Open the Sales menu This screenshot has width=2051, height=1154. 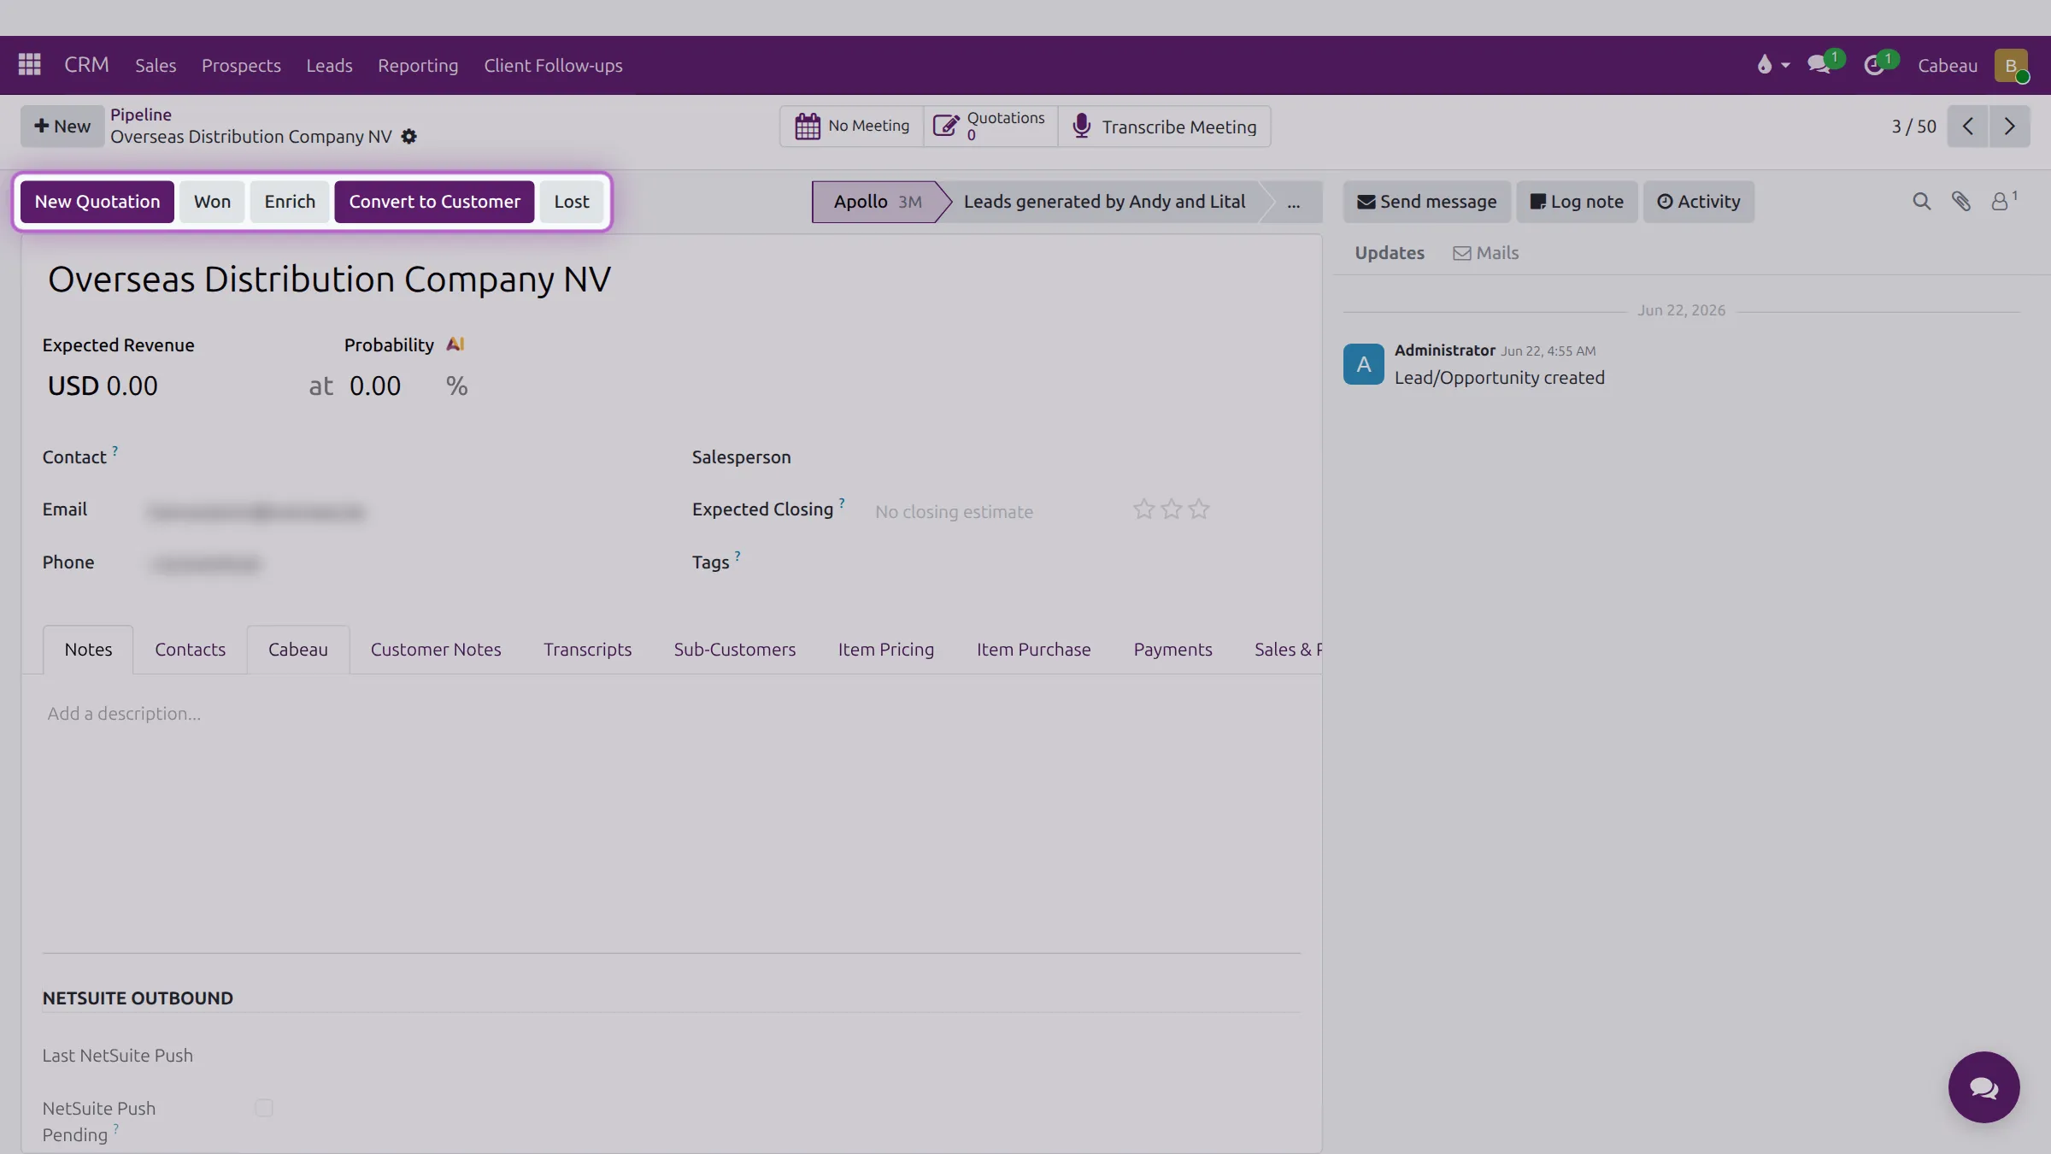click(x=156, y=66)
